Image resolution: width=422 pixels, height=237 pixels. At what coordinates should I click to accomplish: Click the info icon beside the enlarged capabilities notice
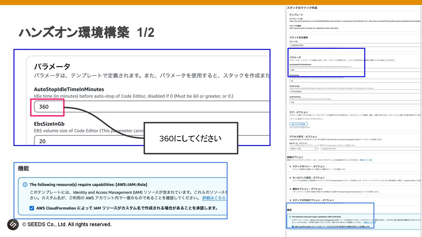click(25, 185)
